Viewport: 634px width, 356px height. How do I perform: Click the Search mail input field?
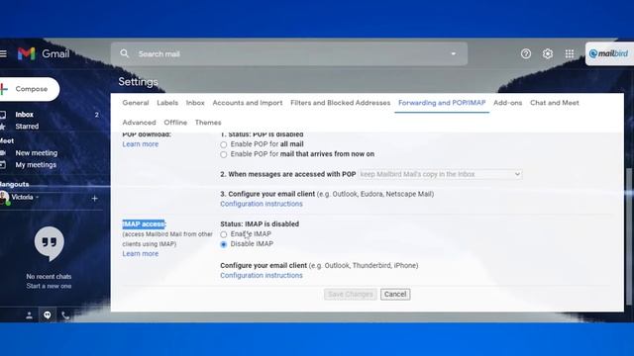point(289,53)
